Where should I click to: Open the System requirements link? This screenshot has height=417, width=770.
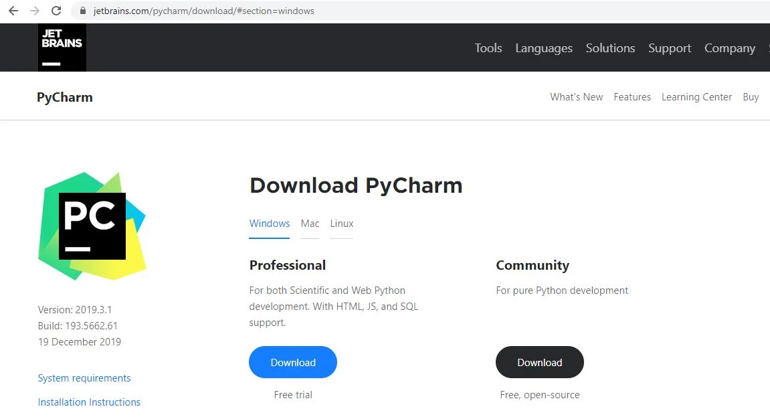pyautogui.click(x=84, y=378)
